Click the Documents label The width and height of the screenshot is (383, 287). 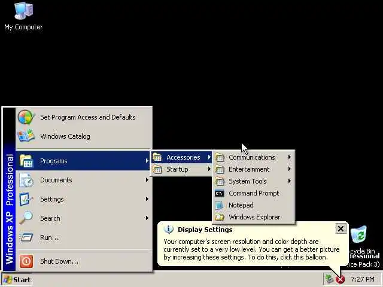(x=56, y=180)
